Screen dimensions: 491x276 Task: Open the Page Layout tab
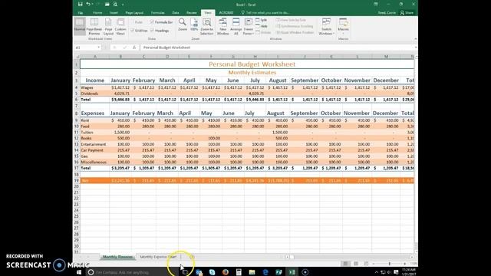pos(134,13)
